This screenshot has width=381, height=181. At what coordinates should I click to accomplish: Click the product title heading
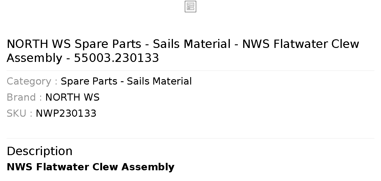click(183, 51)
